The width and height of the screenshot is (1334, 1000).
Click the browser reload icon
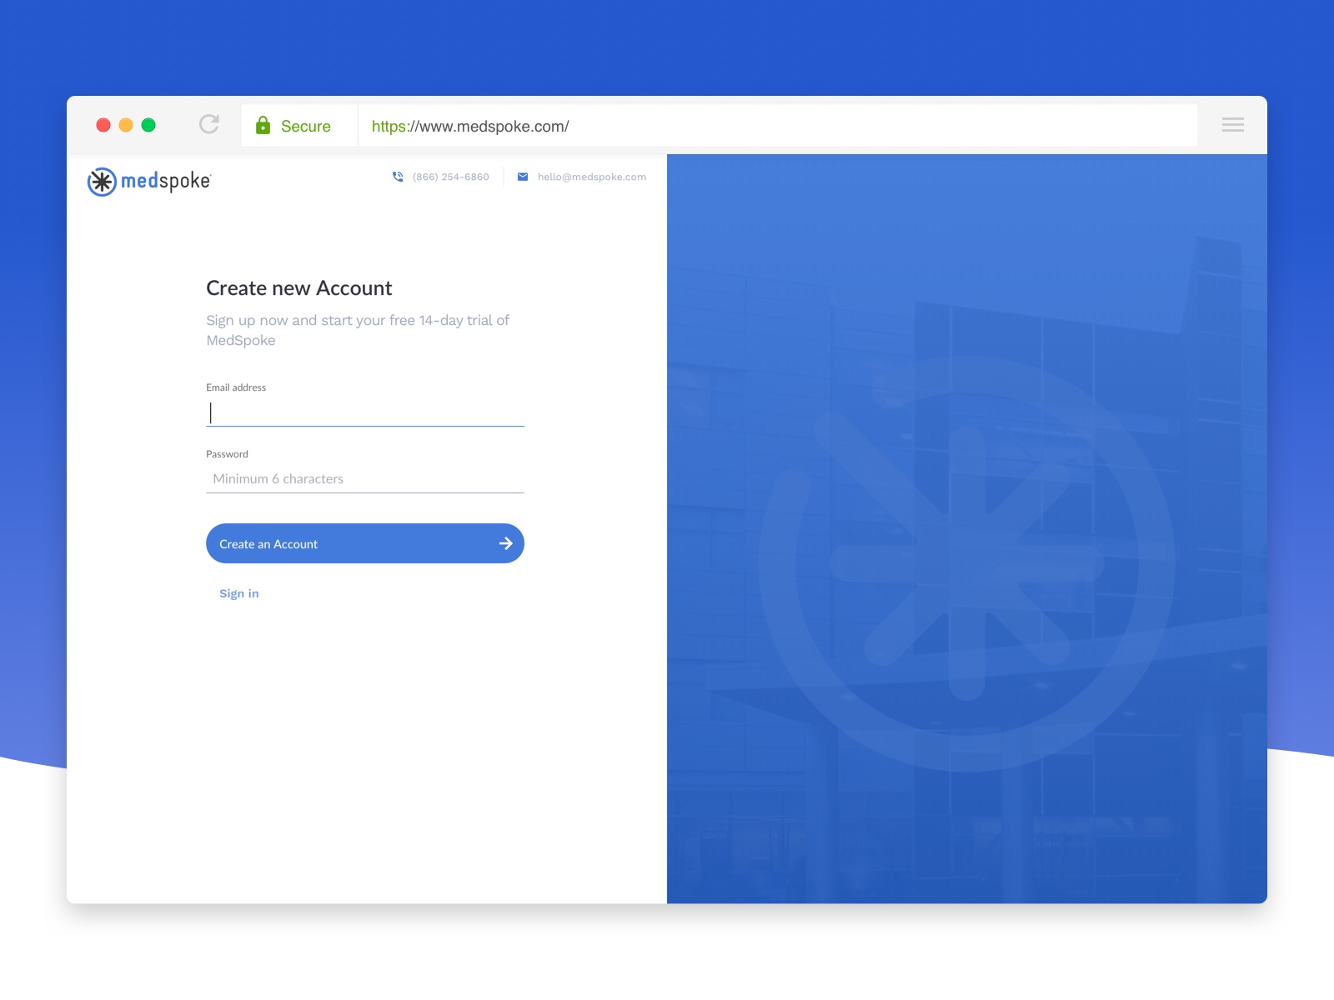(209, 124)
